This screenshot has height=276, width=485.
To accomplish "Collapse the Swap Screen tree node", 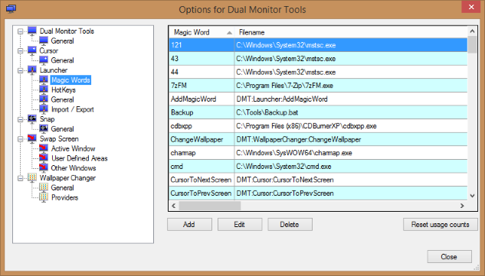I will 21,139.
